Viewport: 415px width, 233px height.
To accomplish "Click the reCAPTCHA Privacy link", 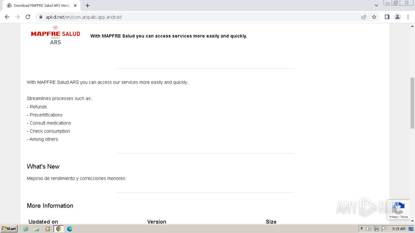I will 393,217.
